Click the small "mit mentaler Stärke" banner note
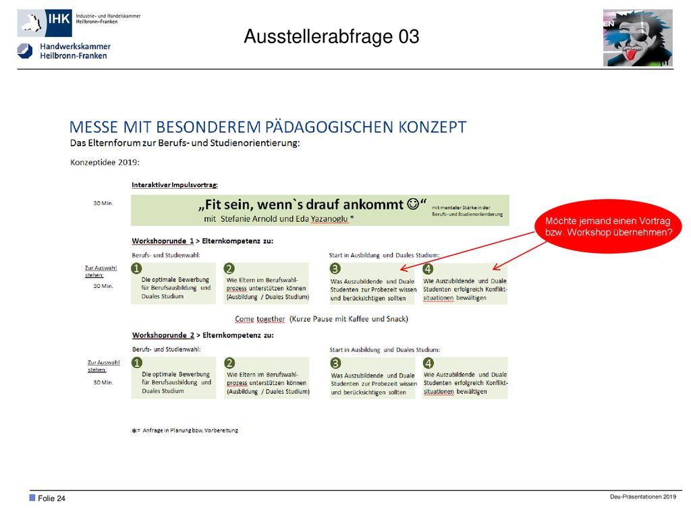 click(x=467, y=210)
